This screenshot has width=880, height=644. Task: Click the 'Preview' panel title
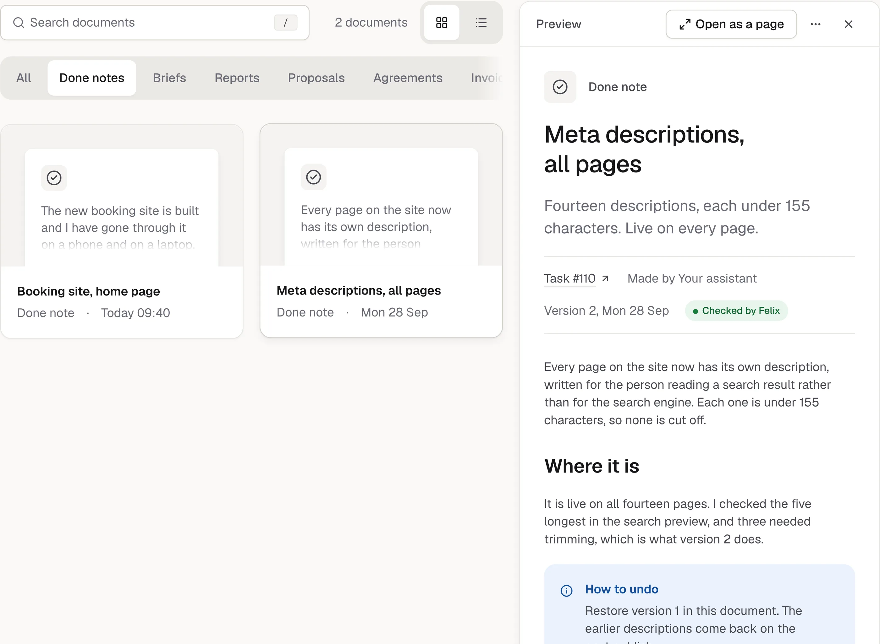558,24
